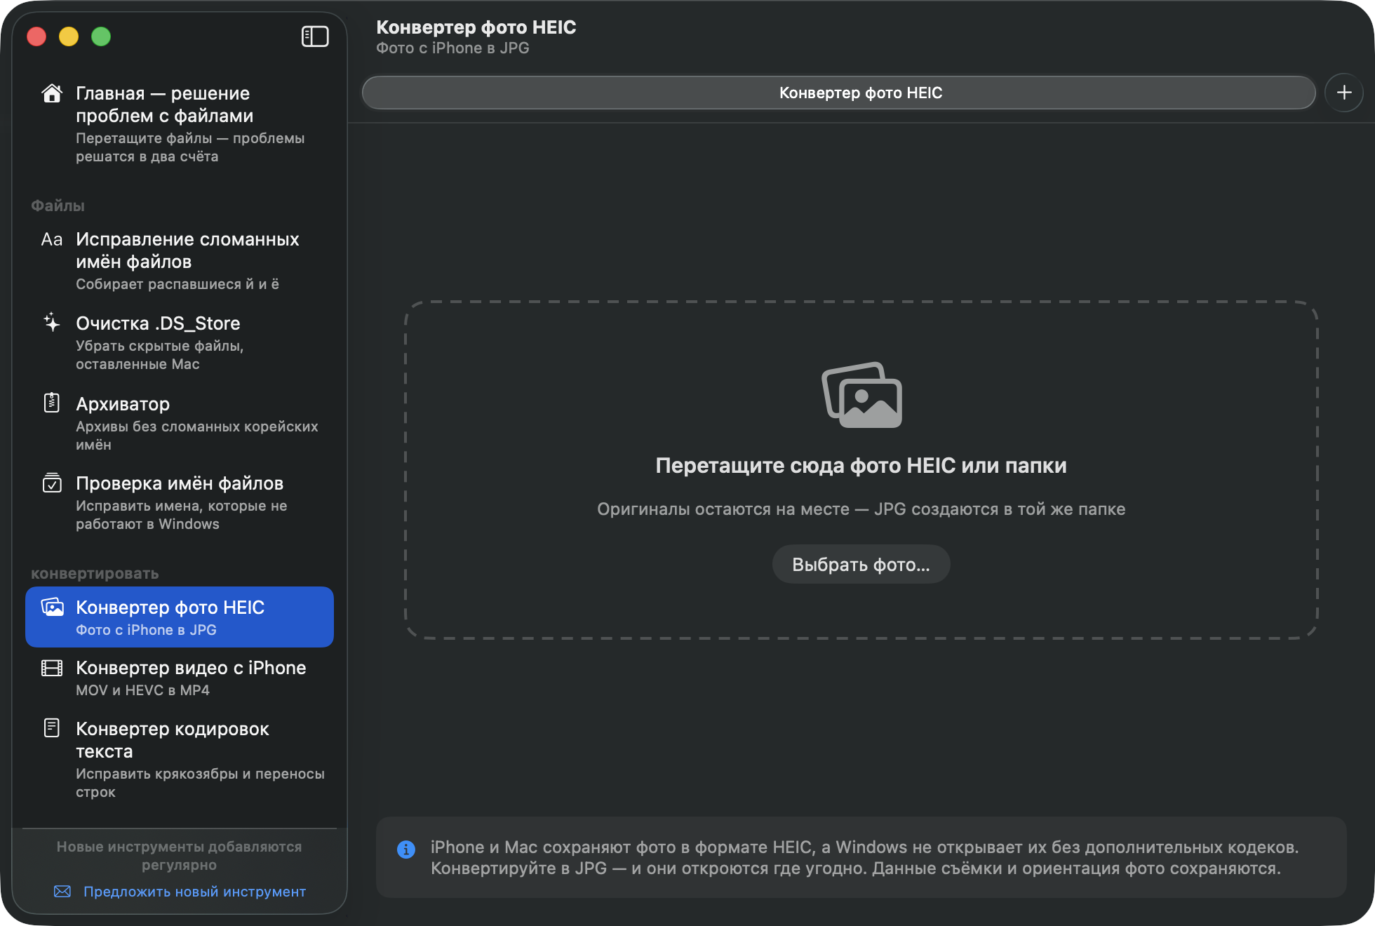Toggle the sidebar visibility icon
The image size is (1375, 926).
(x=315, y=36)
